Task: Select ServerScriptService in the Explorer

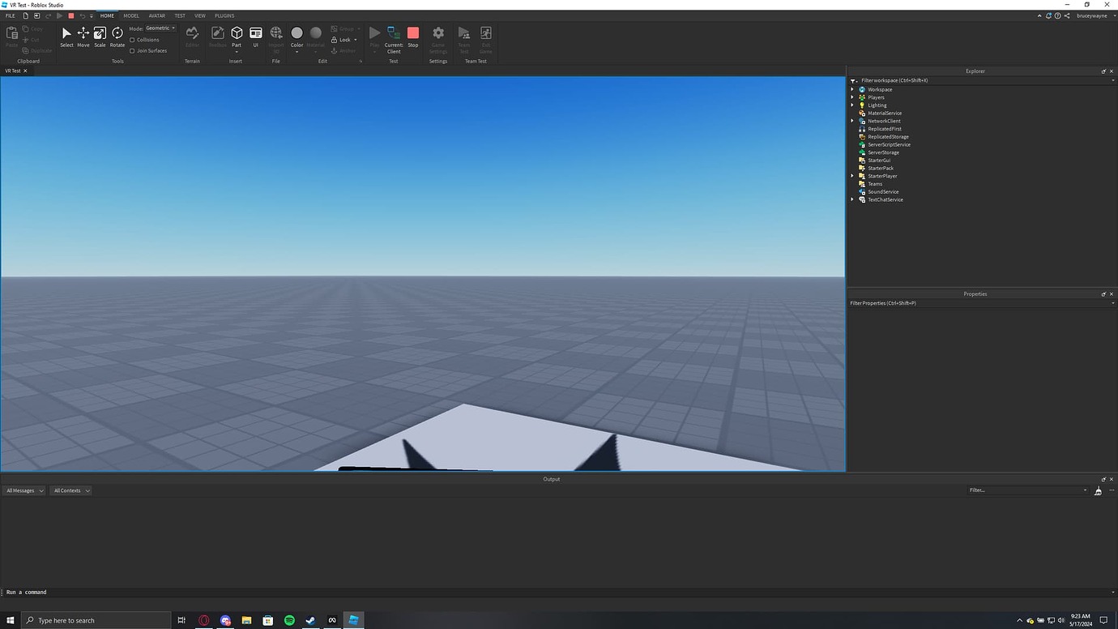Action: coord(890,144)
